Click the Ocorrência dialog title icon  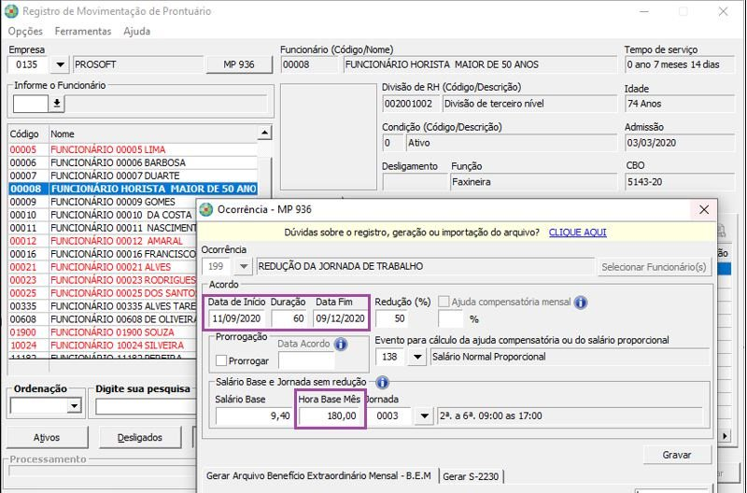coord(206,209)
